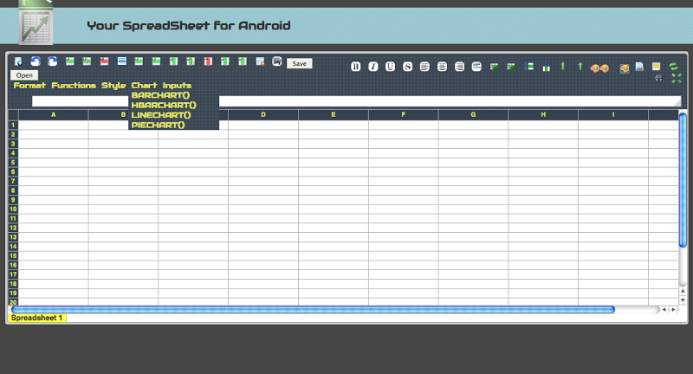Click the green refresh arrows icon
This screenshot has height=374, width=693.
673,67
